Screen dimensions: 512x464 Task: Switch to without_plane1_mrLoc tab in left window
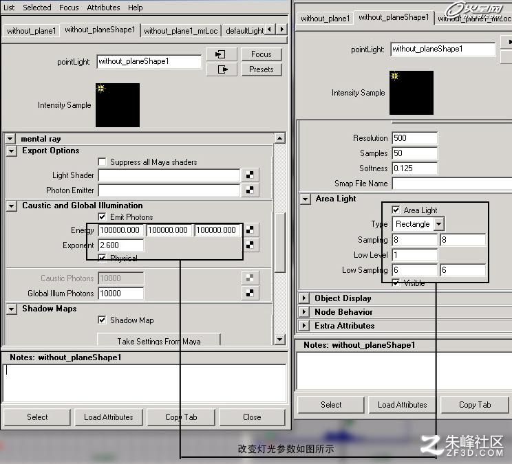point(180,31)
